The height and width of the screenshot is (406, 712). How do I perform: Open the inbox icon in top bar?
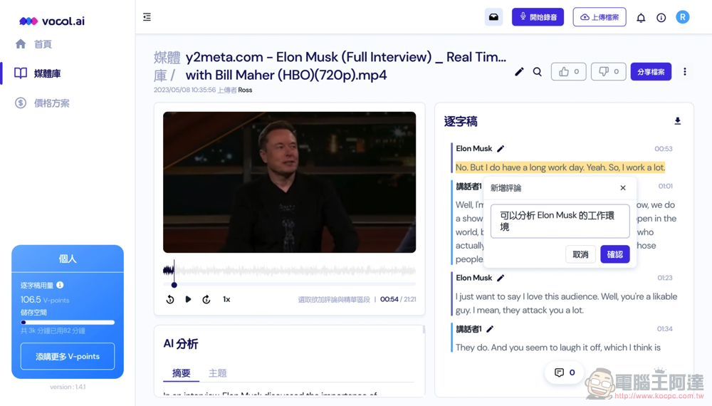point(493,17)
